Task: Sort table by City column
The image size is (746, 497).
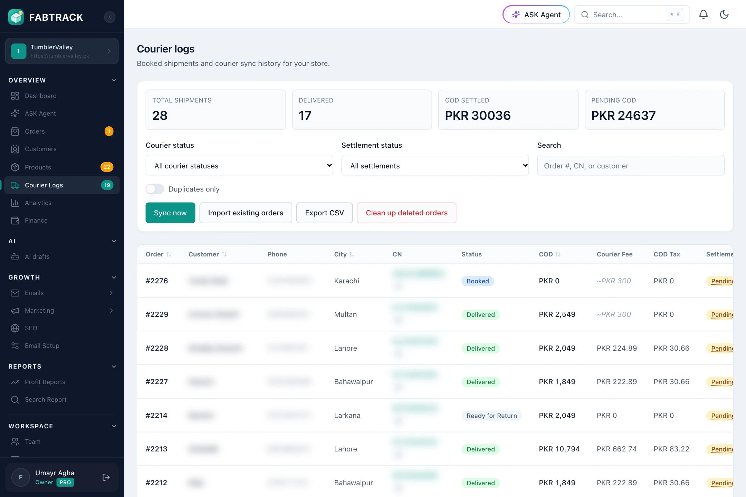Action: click(344, 254)
